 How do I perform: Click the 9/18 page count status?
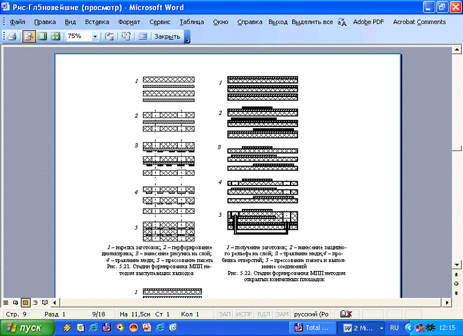(x=99, y=314)
